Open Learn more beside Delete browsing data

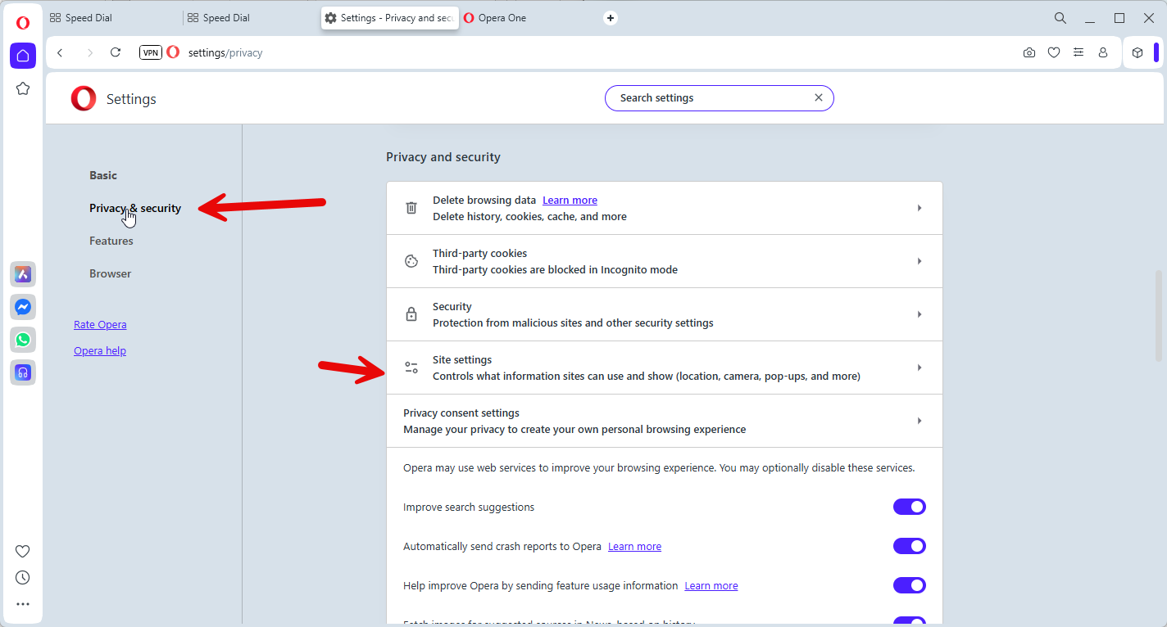(x=570, y=200)
